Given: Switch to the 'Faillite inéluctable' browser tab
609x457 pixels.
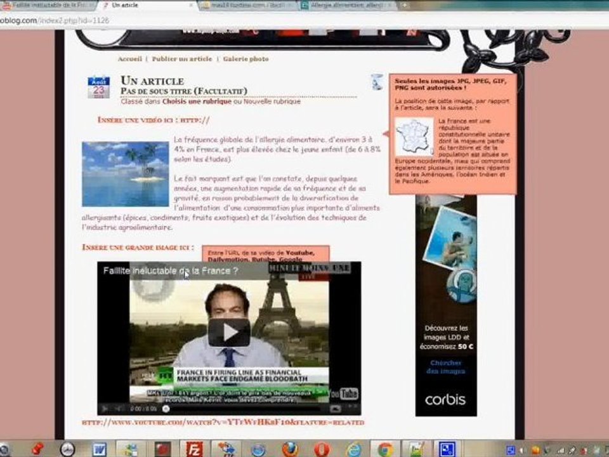Looking at the screenshot, I should click(49, 6).
